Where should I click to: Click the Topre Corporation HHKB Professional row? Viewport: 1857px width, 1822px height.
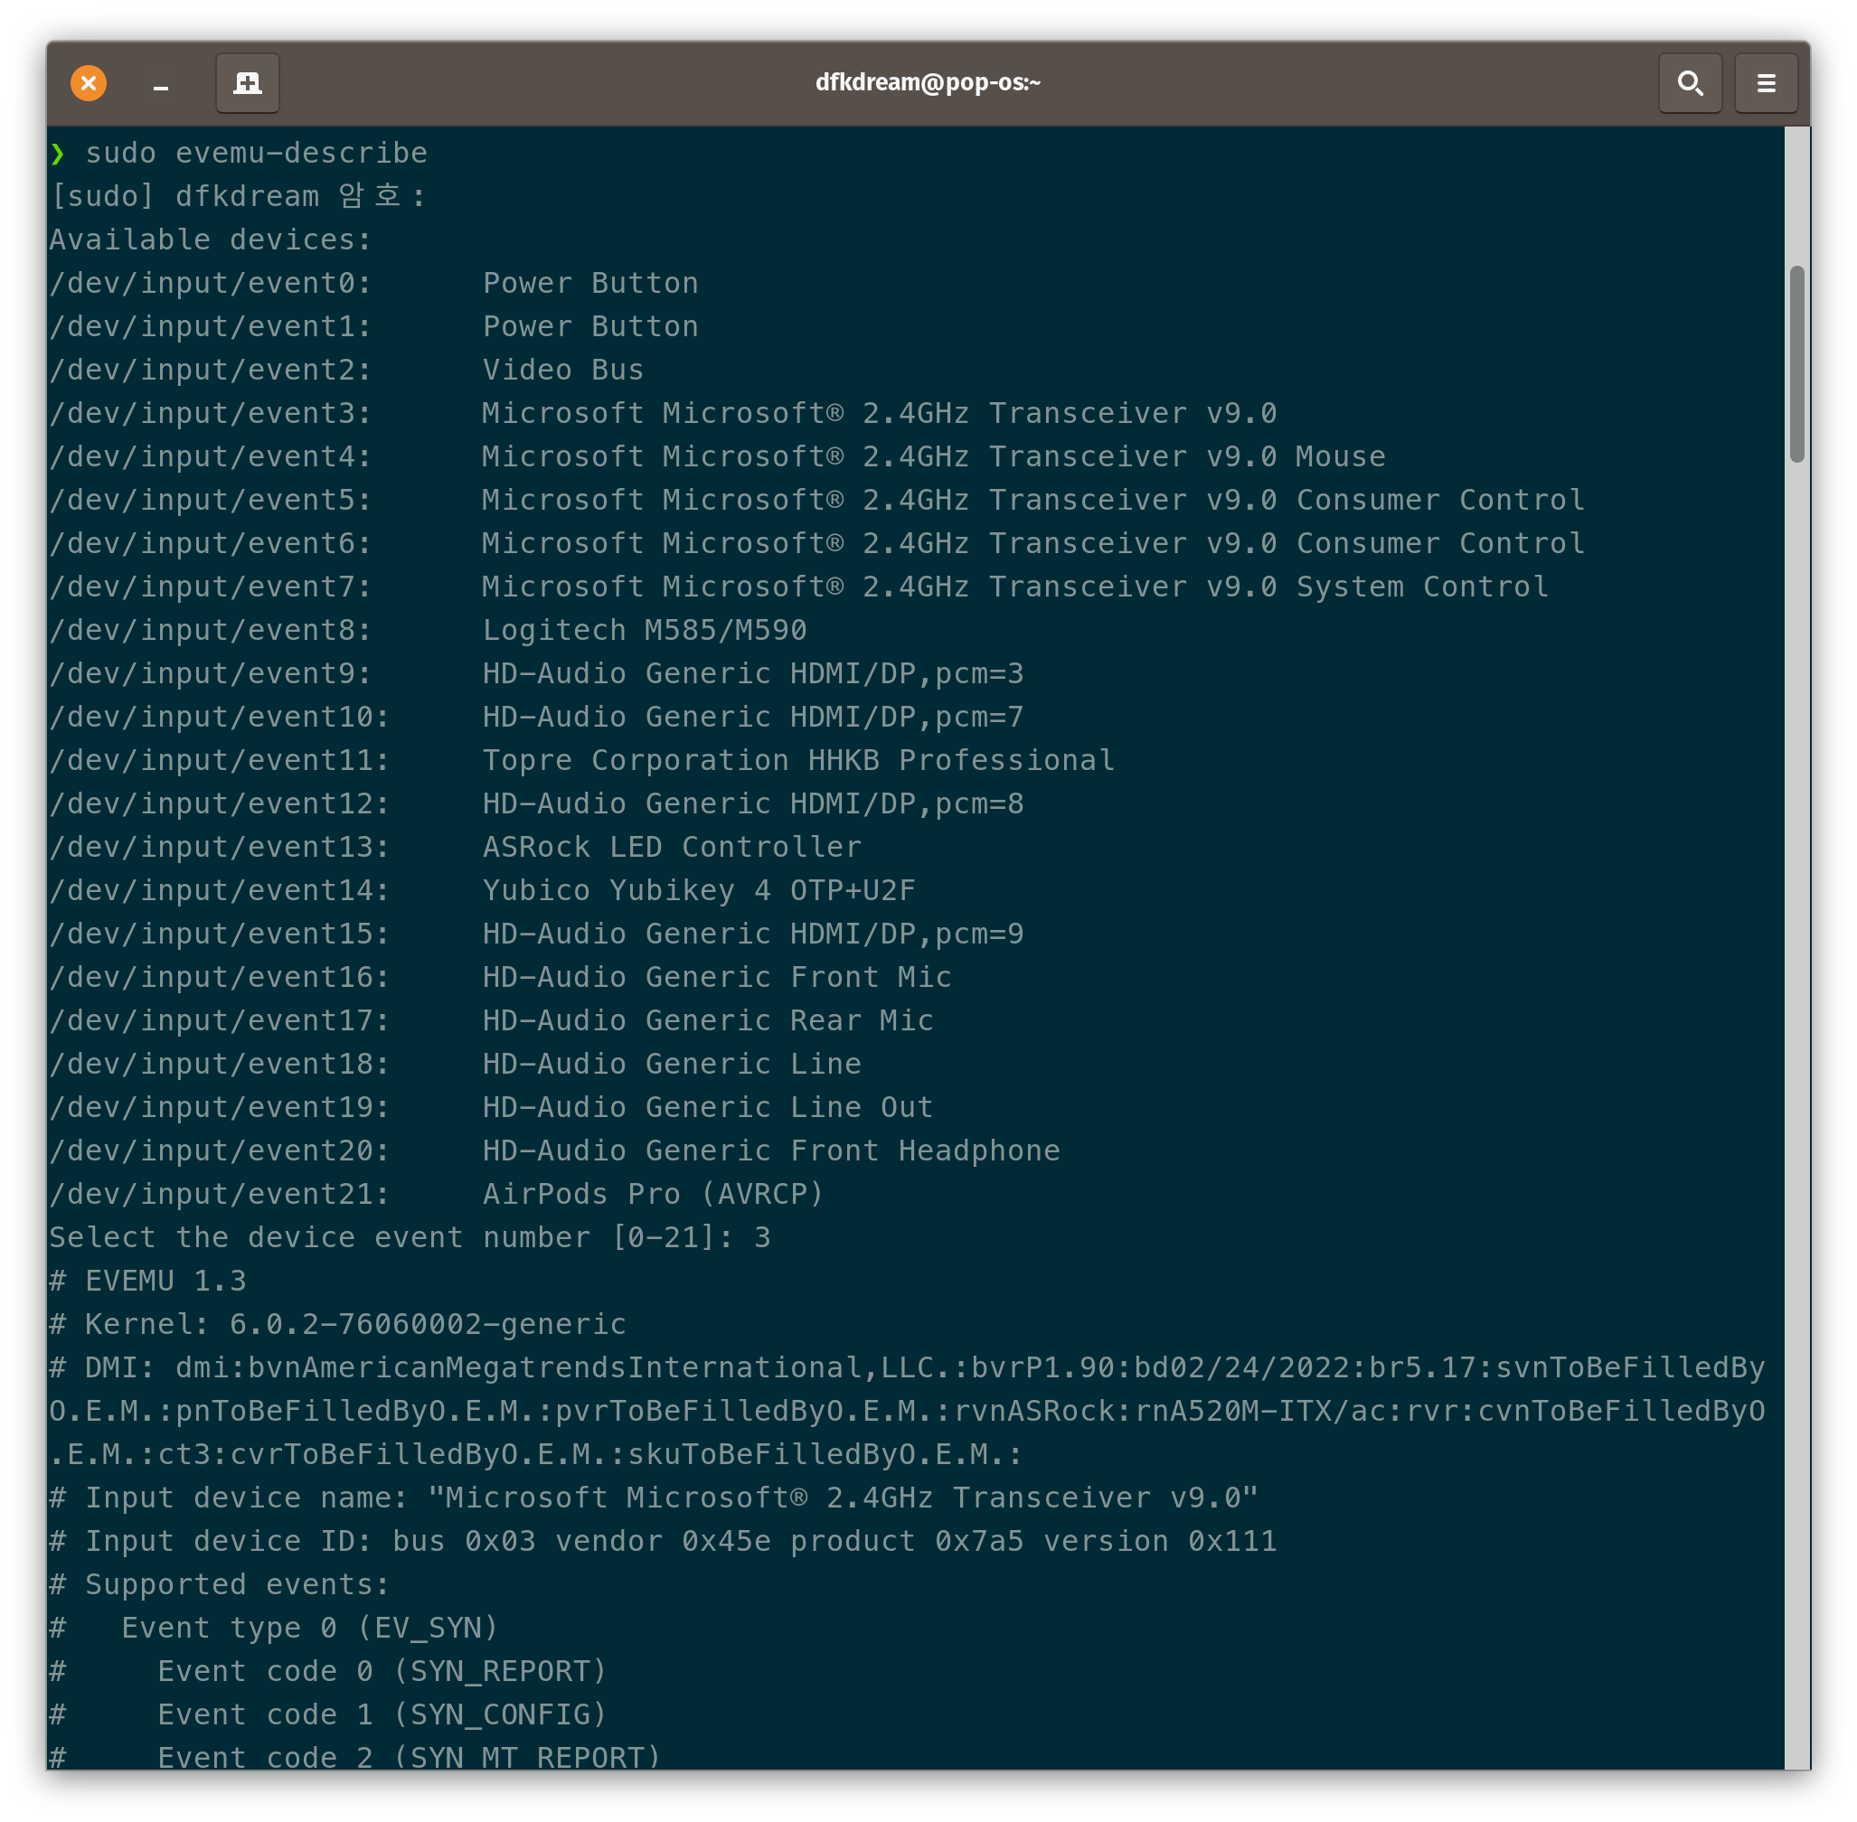click(582, 760)
